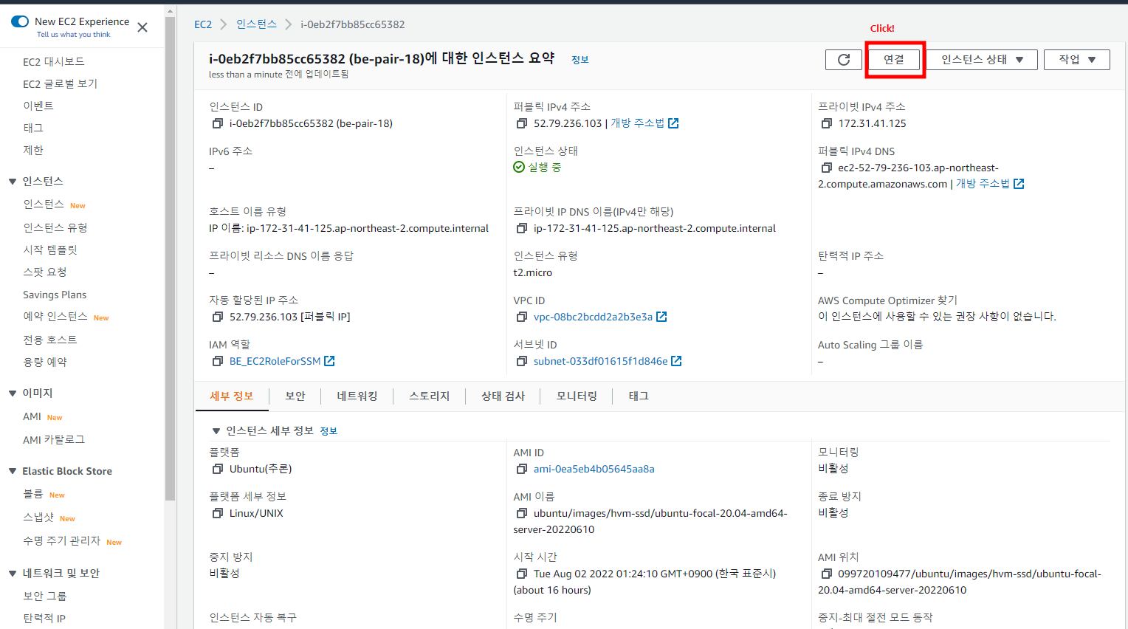Screen dimensions: 1128x629
Task: Open the 개방 주소법 link beside public IPv4 DNS
Action: [x=990, y=184]
